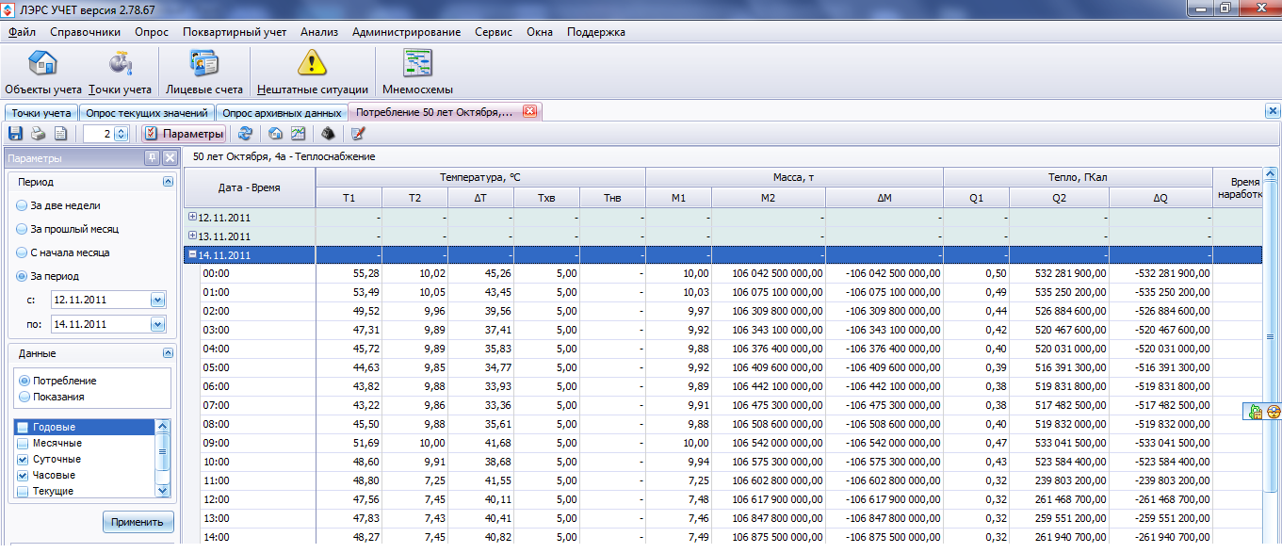Image resolution: width=1282 pixels, height=553 pixels.
Task: Check the Годовые checkbox
Action: tap(22, 428)
